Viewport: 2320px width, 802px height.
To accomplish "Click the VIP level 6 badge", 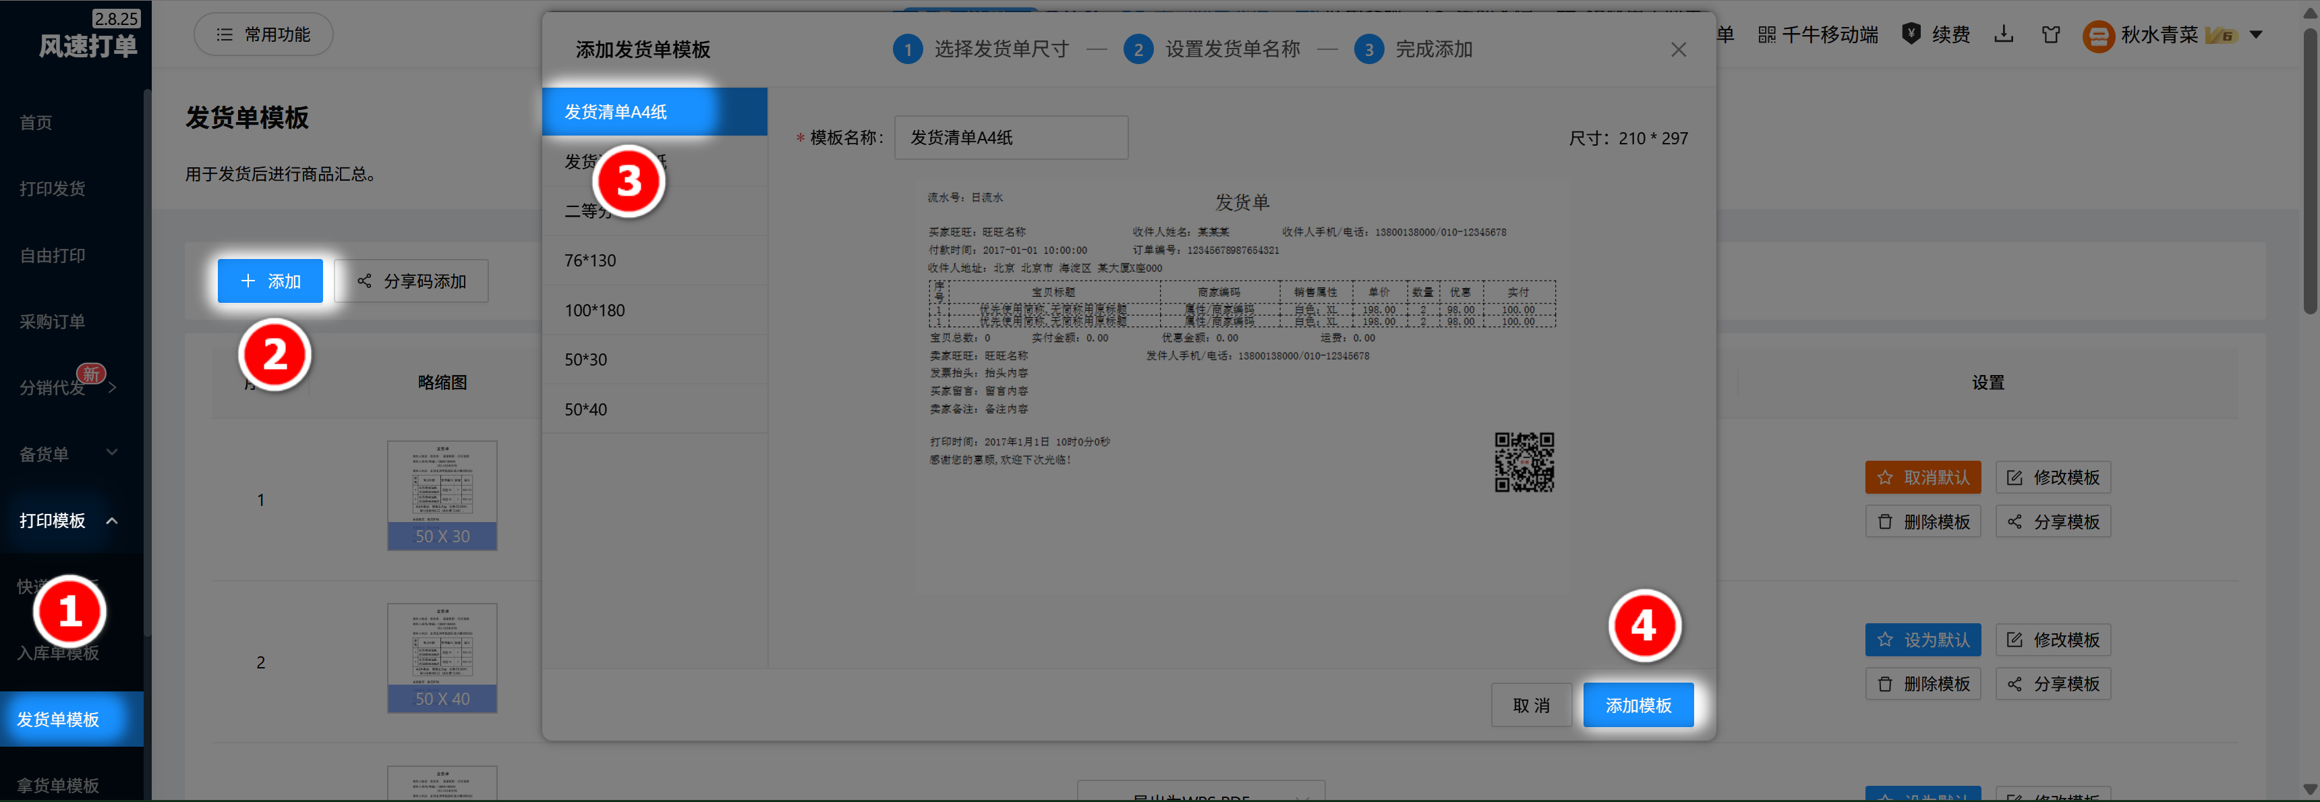I will (x=2221, y=35).
